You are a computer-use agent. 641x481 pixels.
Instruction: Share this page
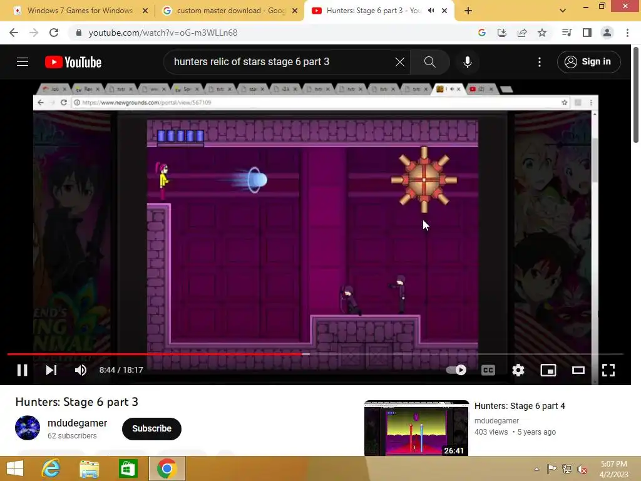pyautogui.click(x=522, y=33)
